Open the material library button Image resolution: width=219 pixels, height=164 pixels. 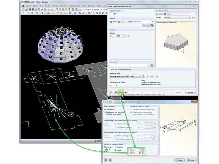[x=144, y=25]
